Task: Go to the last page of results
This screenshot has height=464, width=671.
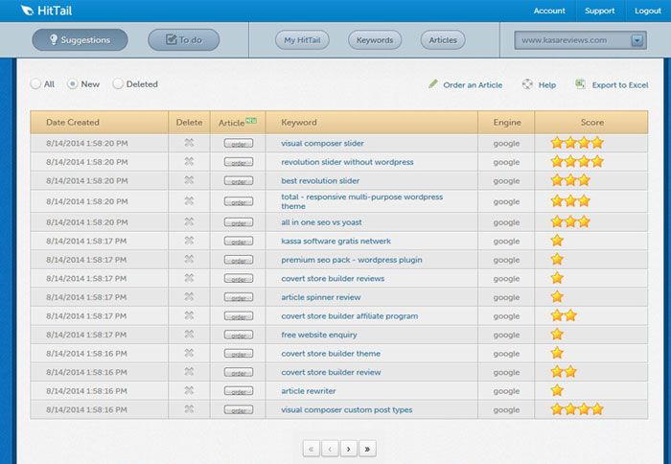Action: [367, 448]
